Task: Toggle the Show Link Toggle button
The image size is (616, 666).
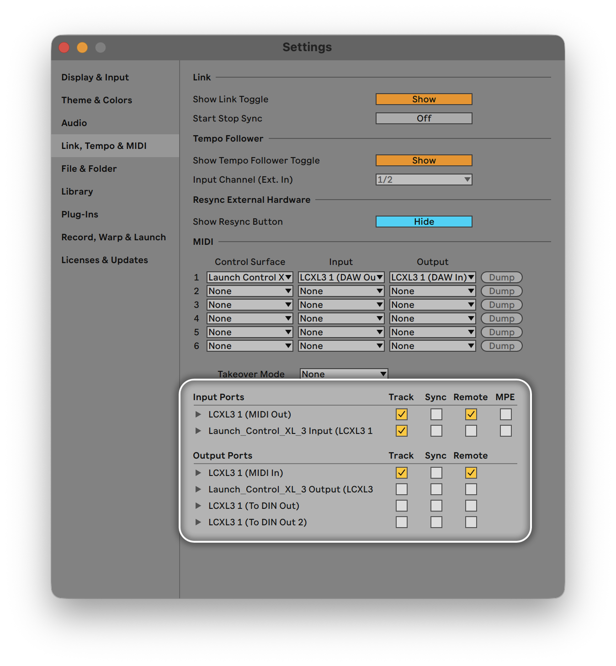Action: 424,99
